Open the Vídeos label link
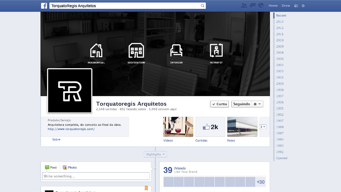 point(168,141)
